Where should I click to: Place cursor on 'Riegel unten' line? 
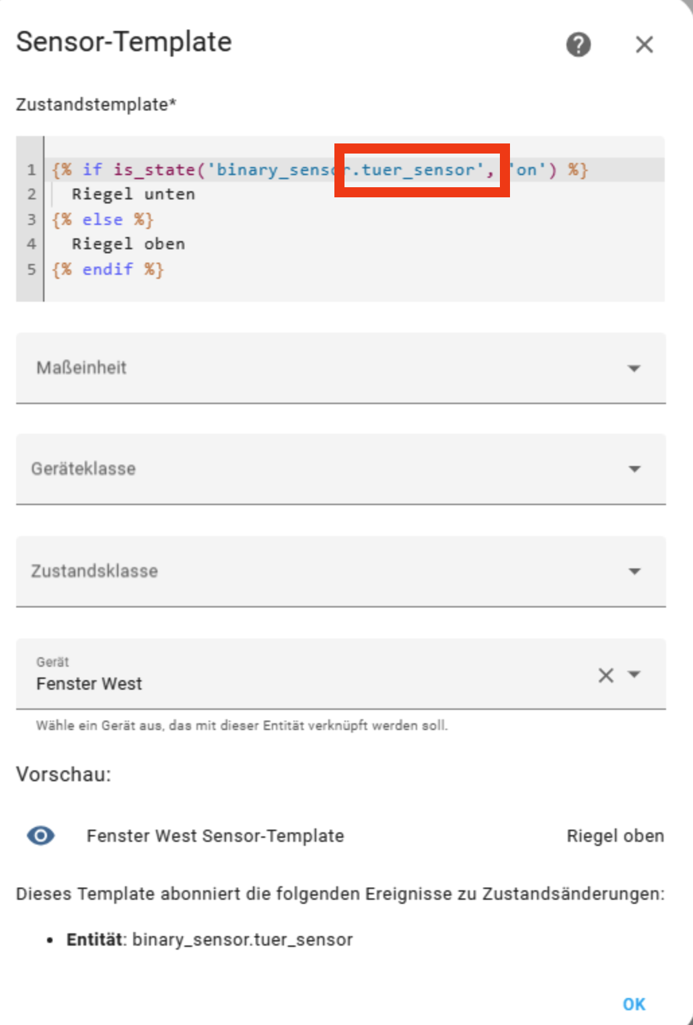tap(133, 195)
